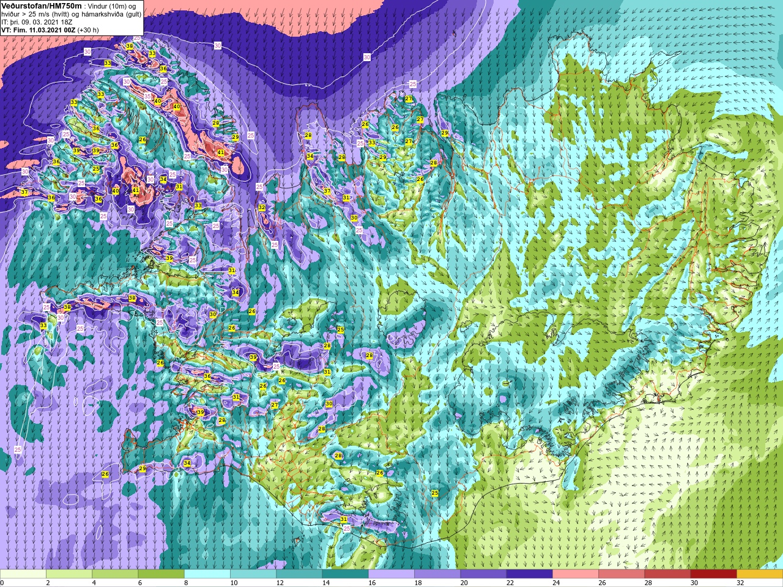Viewport: 783px width, 587px height.
Task: Click the legend scale label 16
Action: [x=372, y=583]
